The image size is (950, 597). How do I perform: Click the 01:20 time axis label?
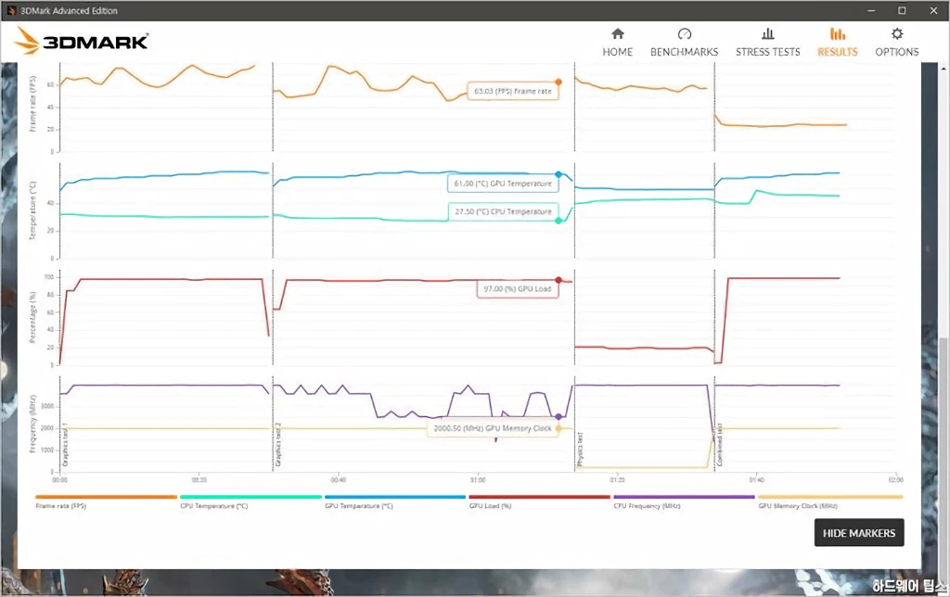click(x=617, y=479)
